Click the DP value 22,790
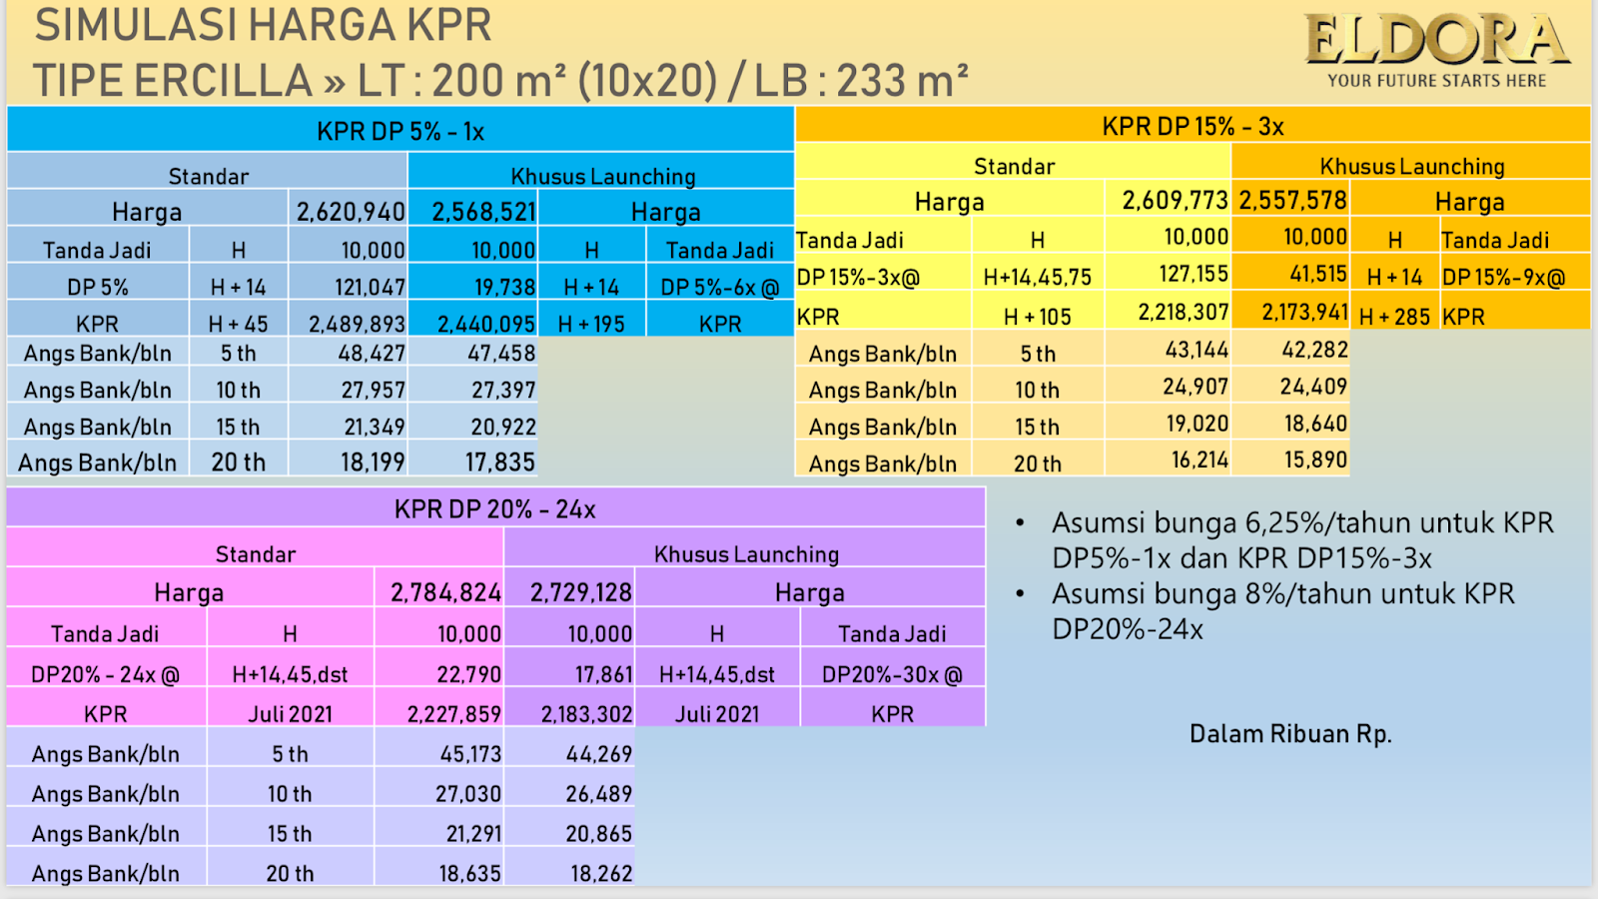Viewport: 1598px width, 899px height. coord(468,675)
